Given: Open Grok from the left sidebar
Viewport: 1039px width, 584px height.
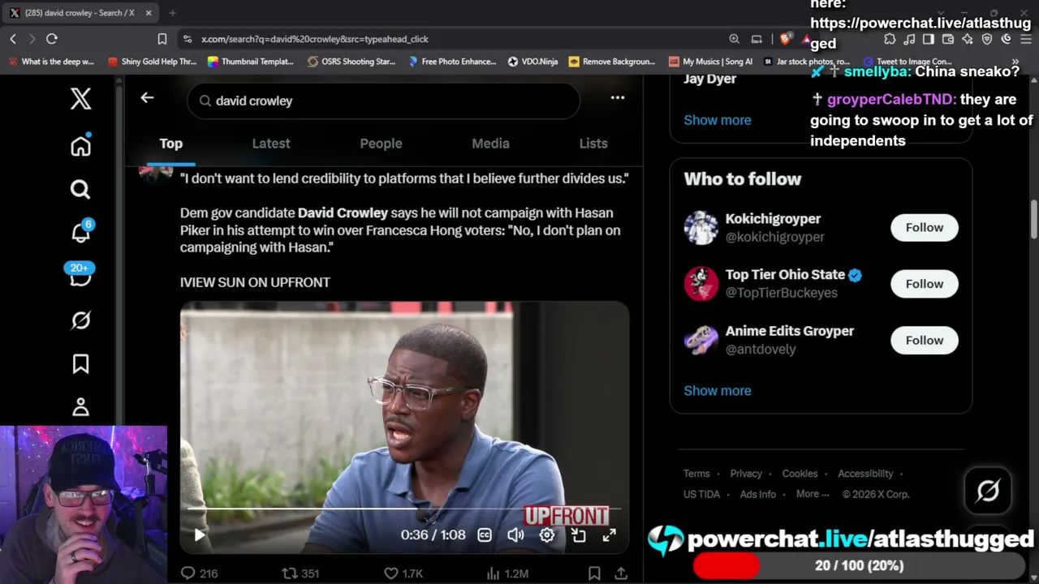Looking at the screenshot, I should click(80, 320).
